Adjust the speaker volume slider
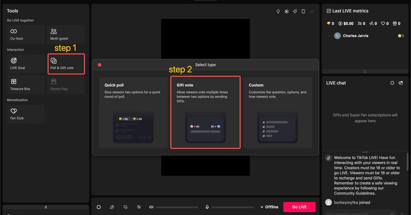This screenshot has height=215, width=411. pyautogui.click(x=177, y=207)
